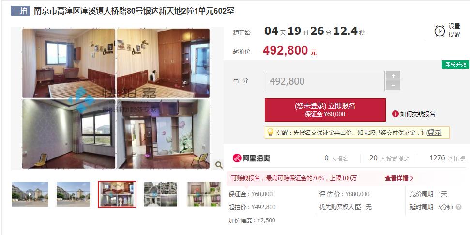This screenshot has height=235, width=470.
Task: Play the video thumbnail of the building
Action: tap(30, 194)
